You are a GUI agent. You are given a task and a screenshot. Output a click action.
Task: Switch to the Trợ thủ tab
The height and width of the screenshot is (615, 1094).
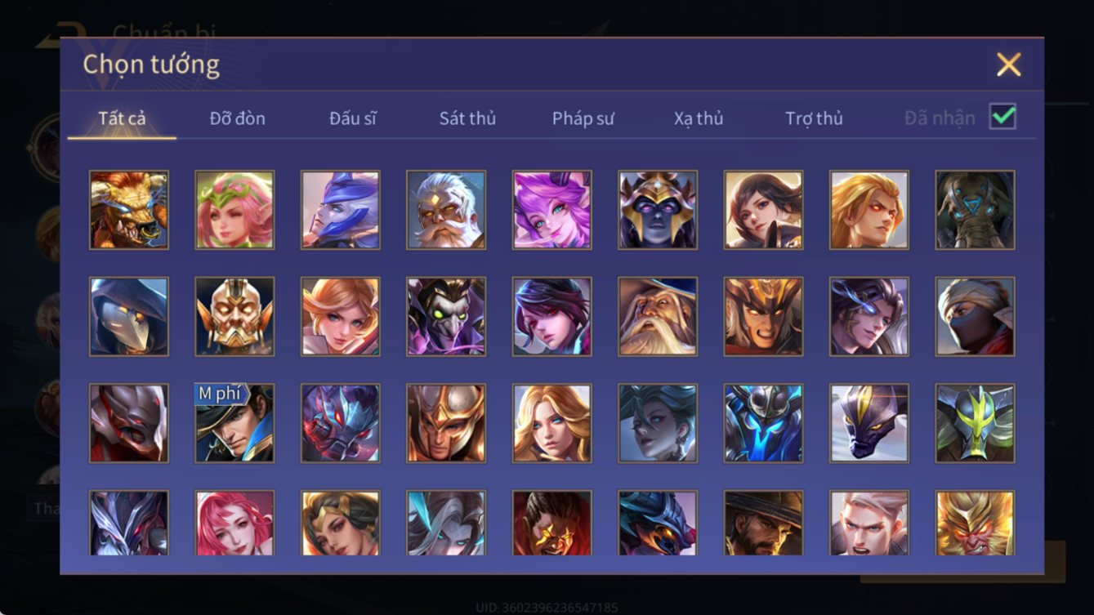[814, 118]
